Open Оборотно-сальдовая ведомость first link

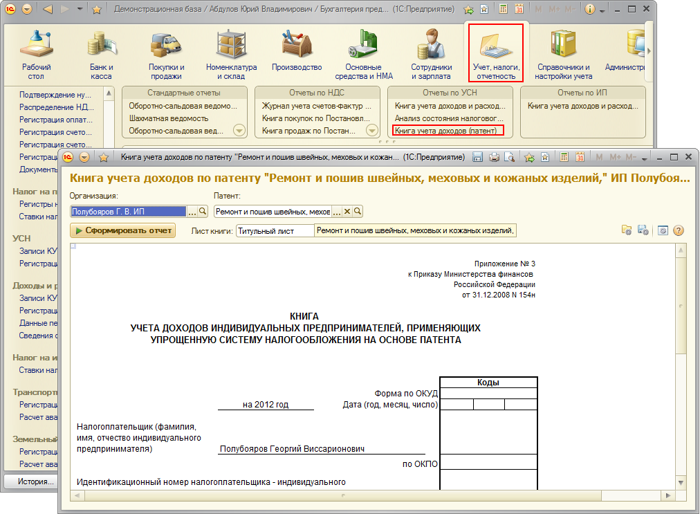click(x=183, y=106)
